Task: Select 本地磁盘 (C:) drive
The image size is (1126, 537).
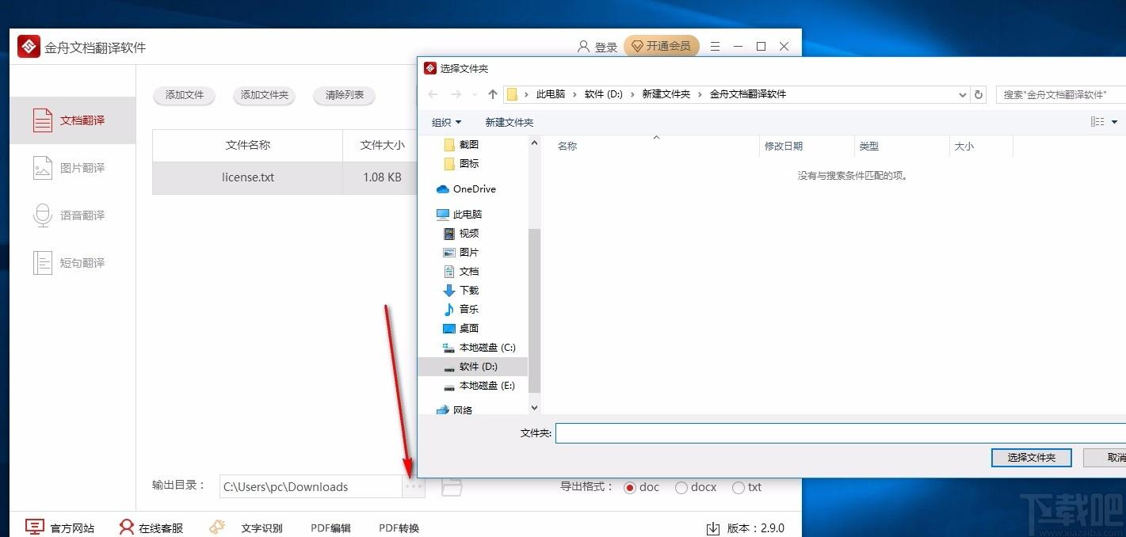Action: [x=479, y=347]
